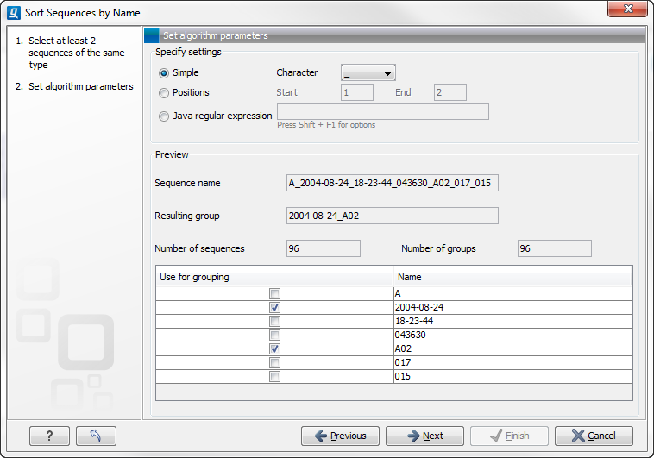This screenshot has width=654, height=458.
Task: Click the Name column header
Action: pyautogui.click(x=513, y=277)
